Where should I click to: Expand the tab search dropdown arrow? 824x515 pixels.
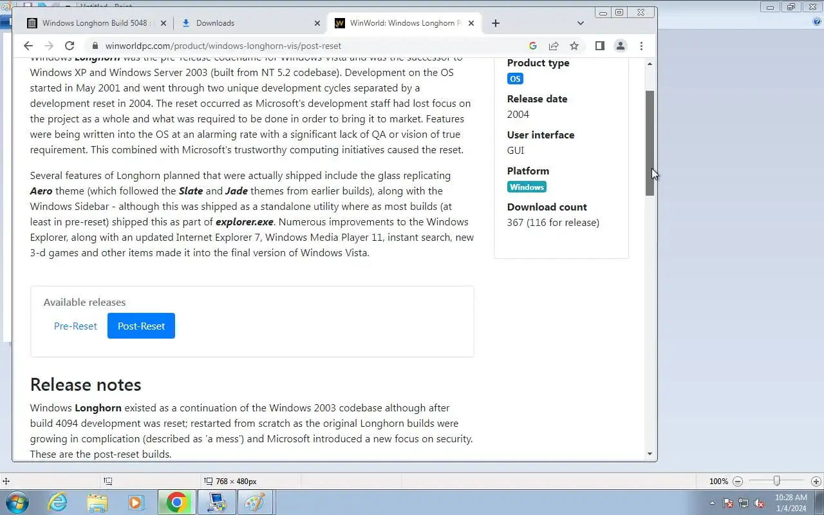(580, 23)
